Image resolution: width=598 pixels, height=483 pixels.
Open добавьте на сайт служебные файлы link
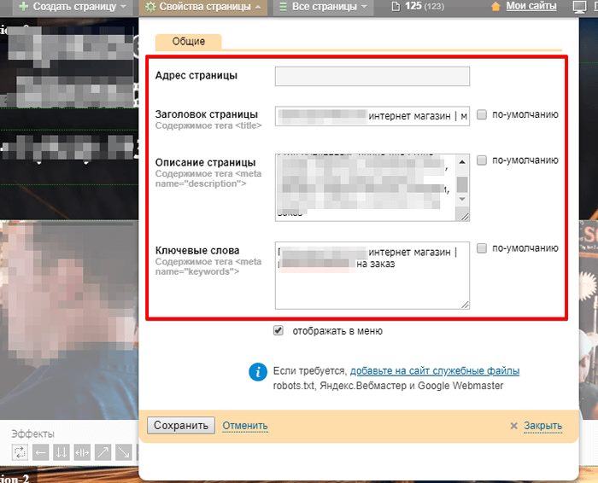click(435, 370)
